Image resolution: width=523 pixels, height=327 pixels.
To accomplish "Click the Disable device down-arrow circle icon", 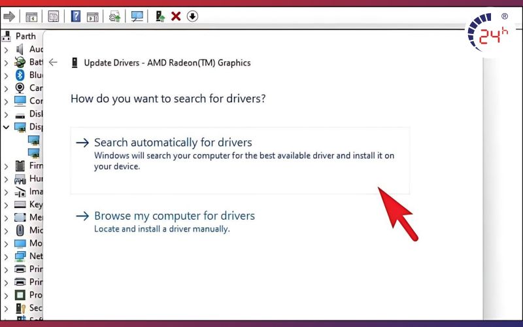I will pos(192,16).
